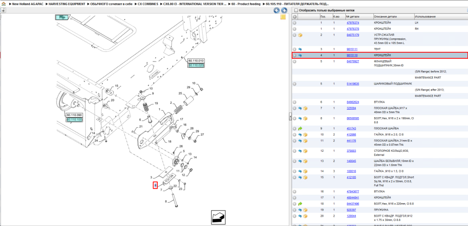Open the yellow sticky note icon

[283, 17]
